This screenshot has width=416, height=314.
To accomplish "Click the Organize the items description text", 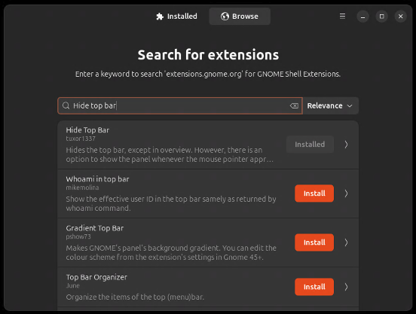I will tap(135, 297).
